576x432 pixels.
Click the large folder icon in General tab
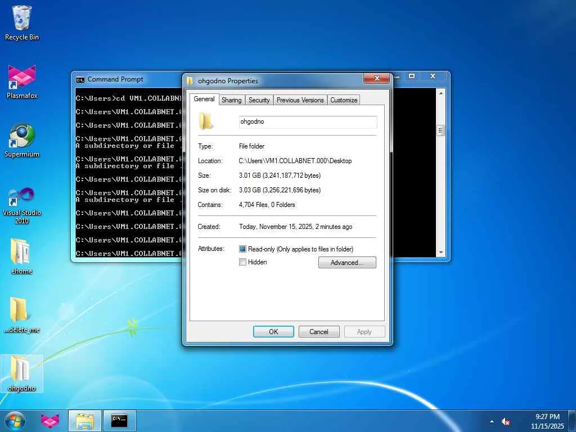(x=206, y=121)
